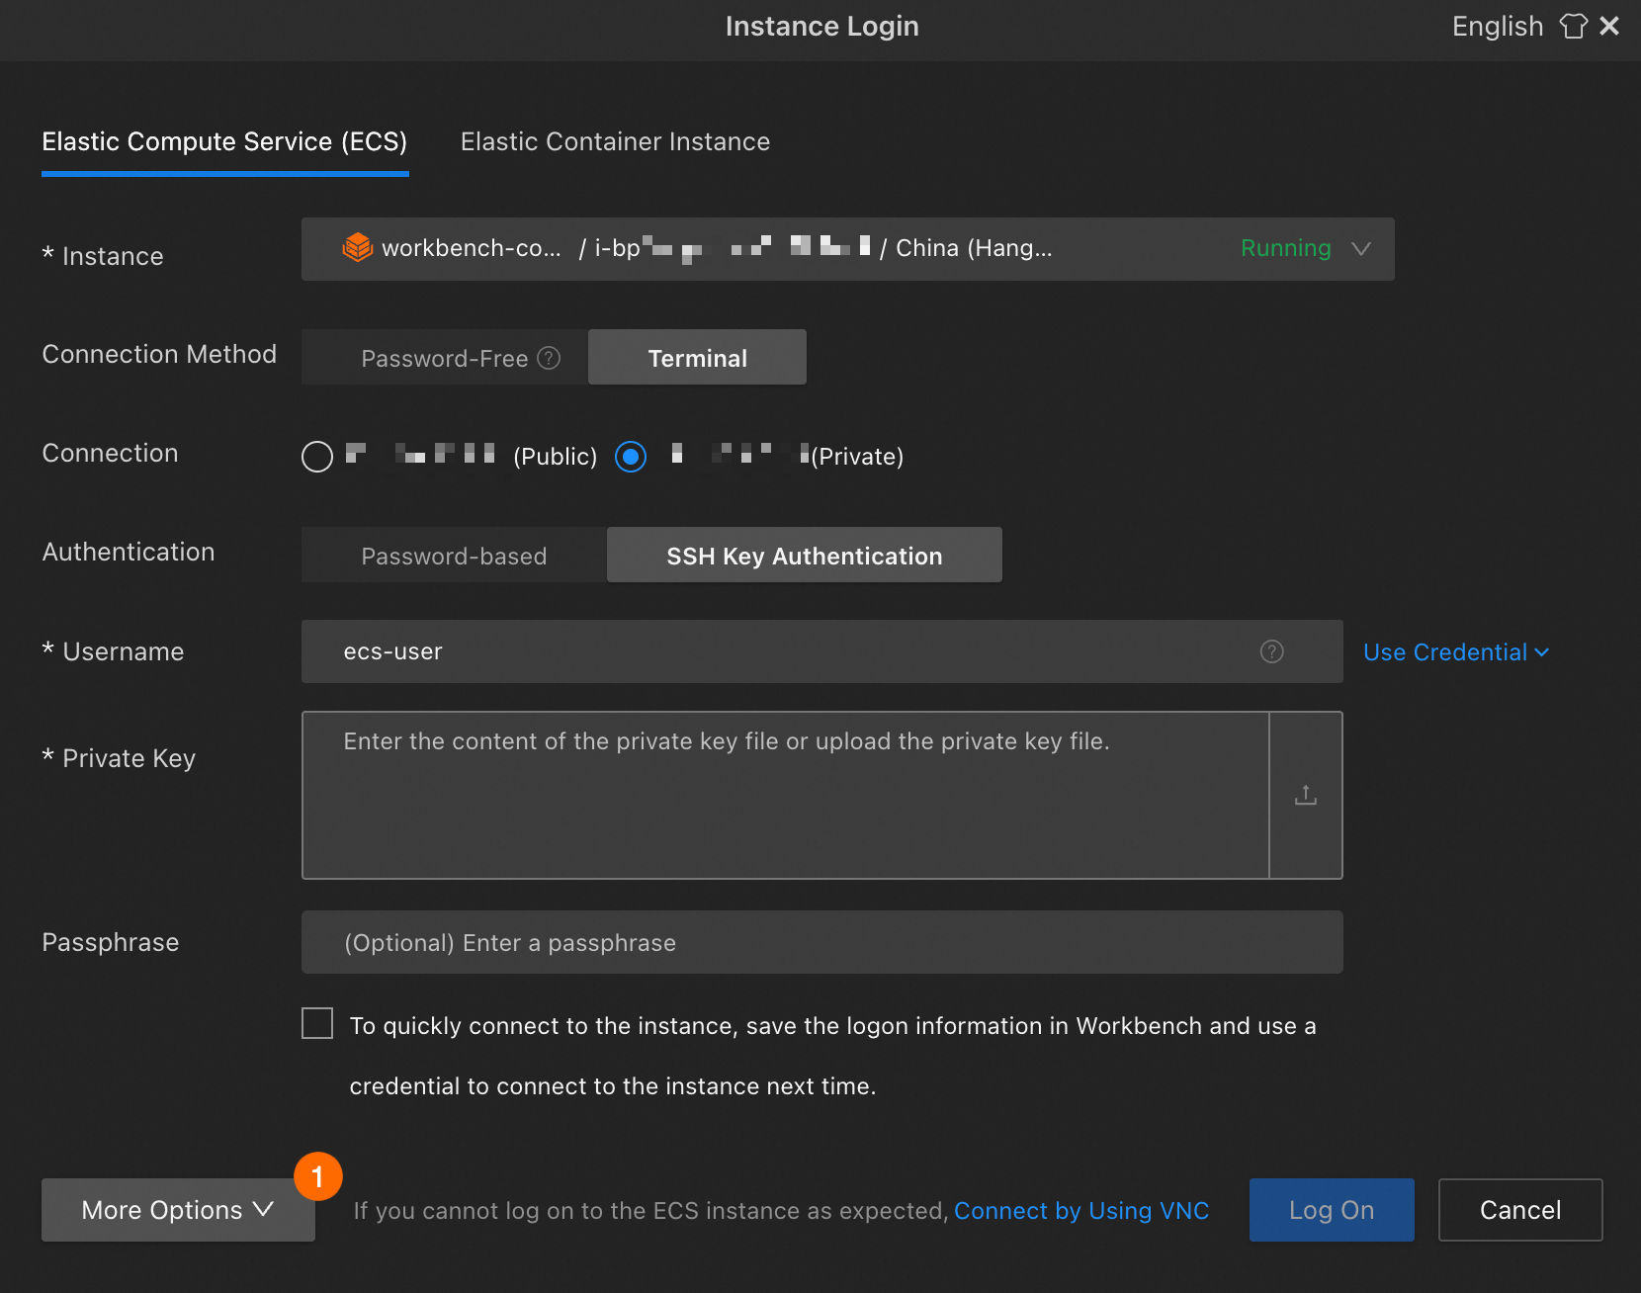Select Password-based authentication
1641x1293 pixels.
[454, 555]
